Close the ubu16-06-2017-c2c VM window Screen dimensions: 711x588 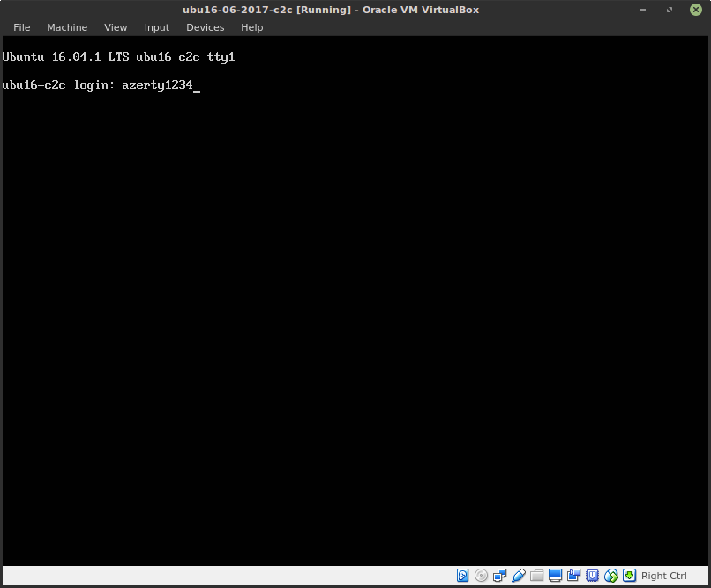coord(698,10)
